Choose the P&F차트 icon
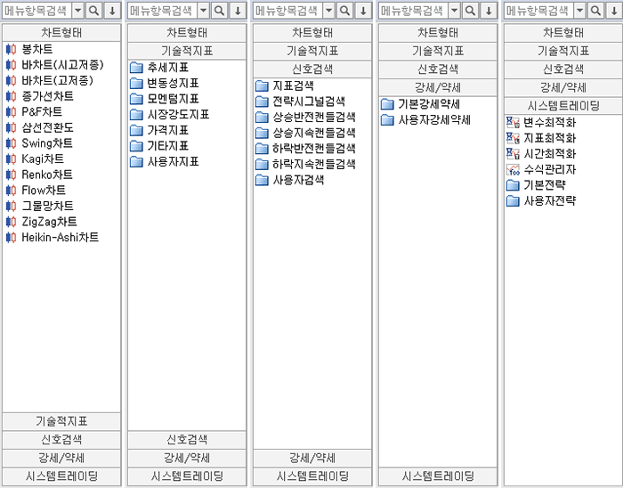The width and height of the screenshot is (623, 488). 11,112
